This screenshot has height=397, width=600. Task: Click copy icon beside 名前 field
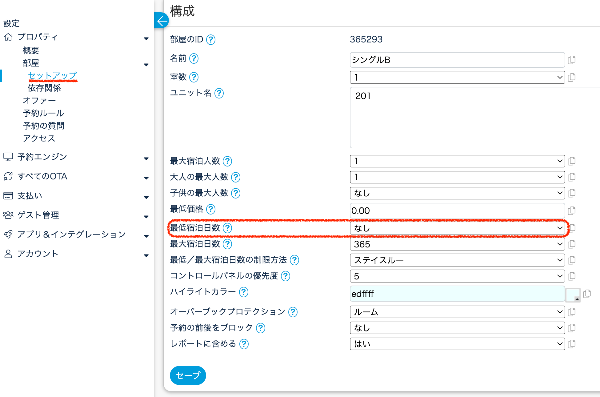pyautogui.click(x=571, y=60)
